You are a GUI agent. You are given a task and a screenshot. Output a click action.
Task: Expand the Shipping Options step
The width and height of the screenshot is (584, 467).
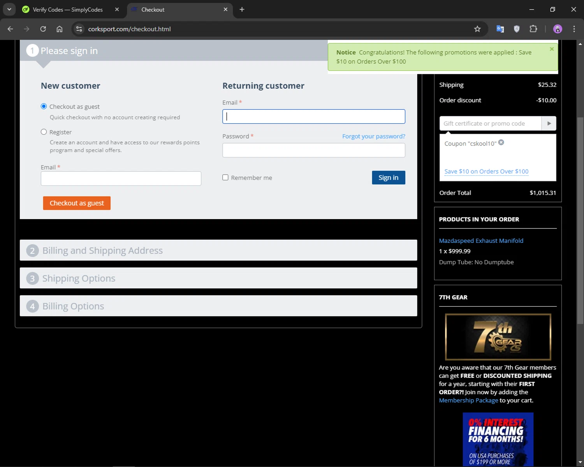tap(218, 278)
